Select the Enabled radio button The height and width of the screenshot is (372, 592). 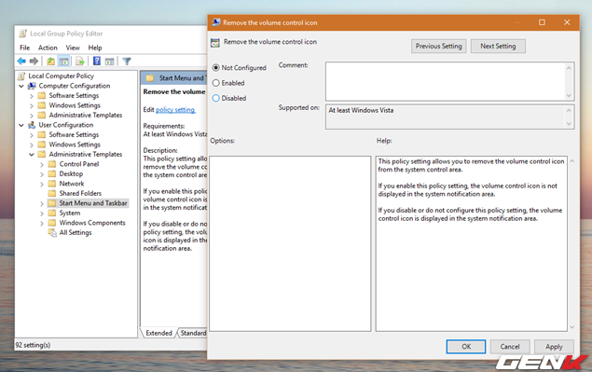(216, 83)
